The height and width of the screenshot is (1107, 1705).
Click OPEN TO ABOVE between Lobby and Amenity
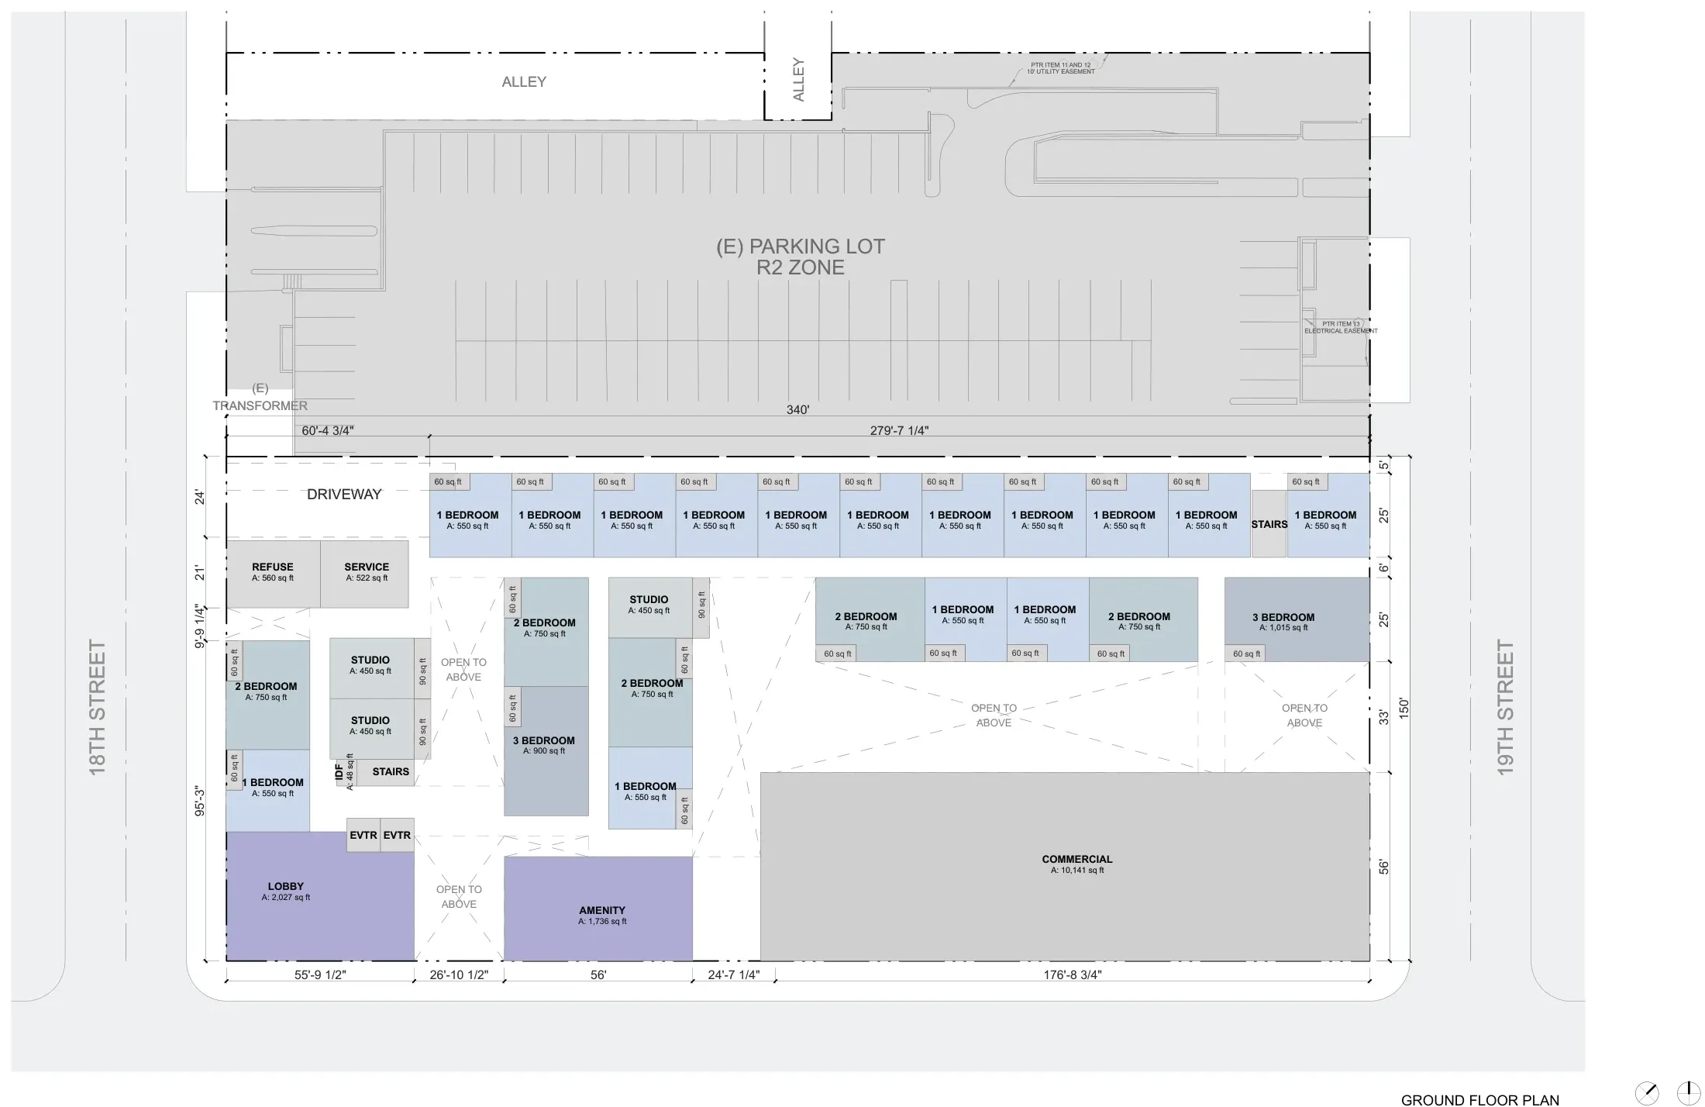click(x=459, y=896)
